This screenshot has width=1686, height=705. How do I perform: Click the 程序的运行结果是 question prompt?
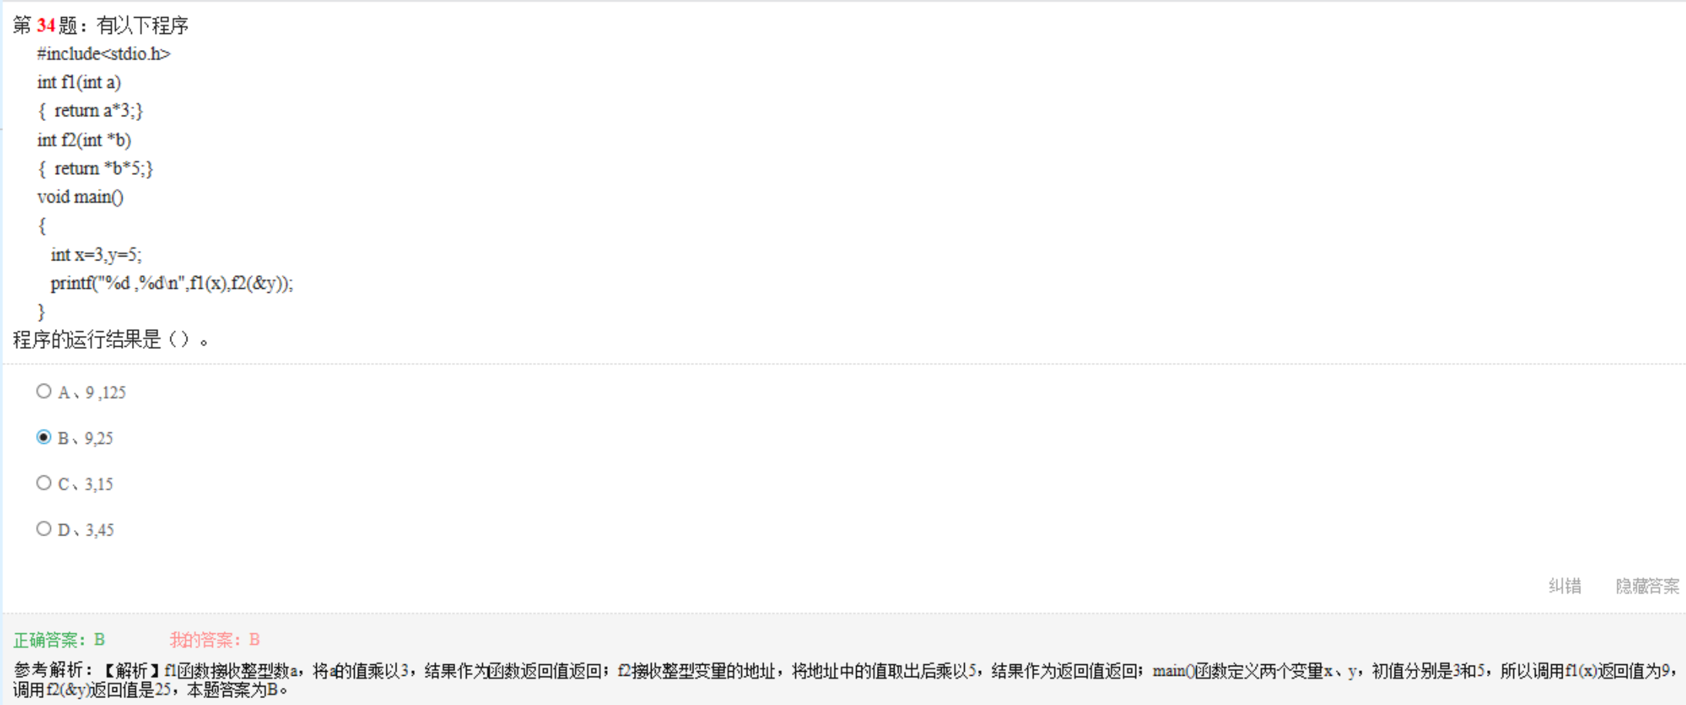click(110, 340)
